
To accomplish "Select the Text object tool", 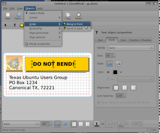I will (x=15, y=25).
